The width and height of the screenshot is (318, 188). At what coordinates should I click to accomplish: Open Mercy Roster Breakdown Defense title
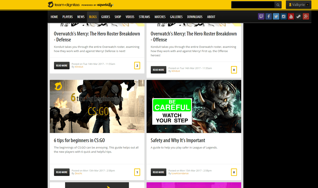pos(97,37)
